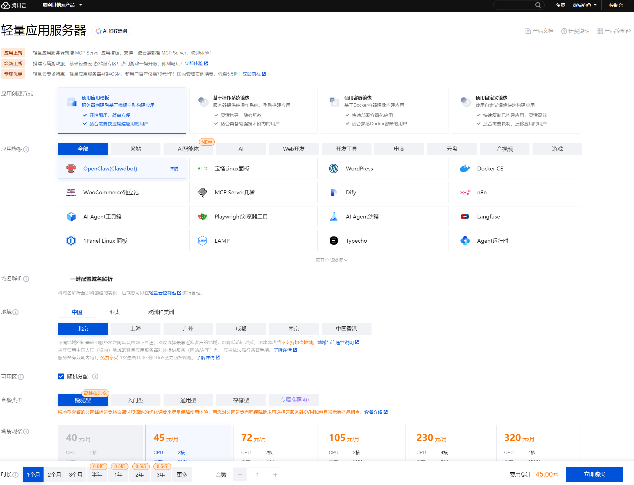Click the 立即购买 button
This screenshot has height=485, width=634.
[x=594, y=474]
